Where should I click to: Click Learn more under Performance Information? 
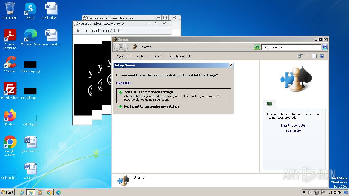293,131
